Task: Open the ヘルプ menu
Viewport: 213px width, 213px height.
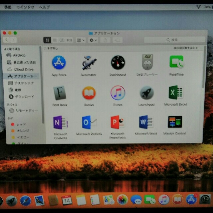Action: tap(45, 7)
